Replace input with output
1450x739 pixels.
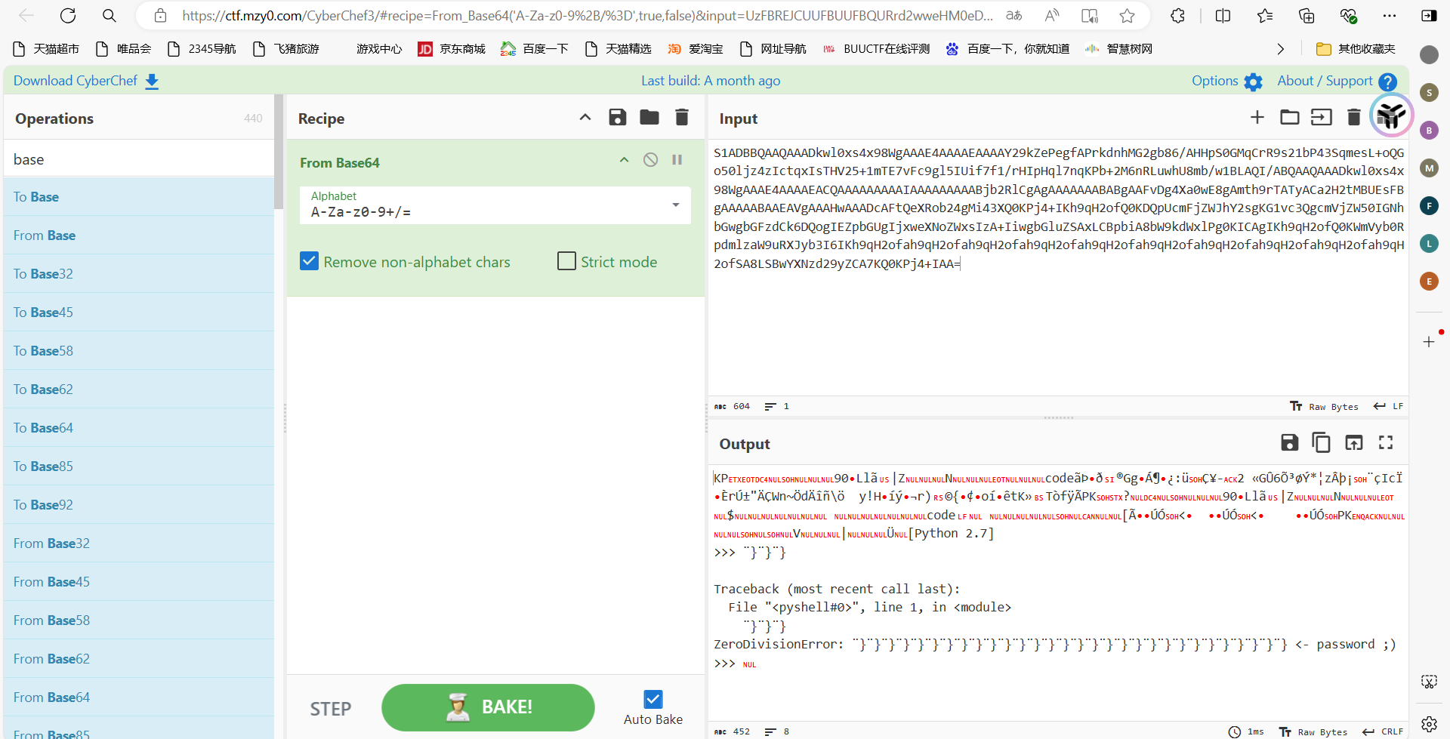click(x=1353, y=442)
